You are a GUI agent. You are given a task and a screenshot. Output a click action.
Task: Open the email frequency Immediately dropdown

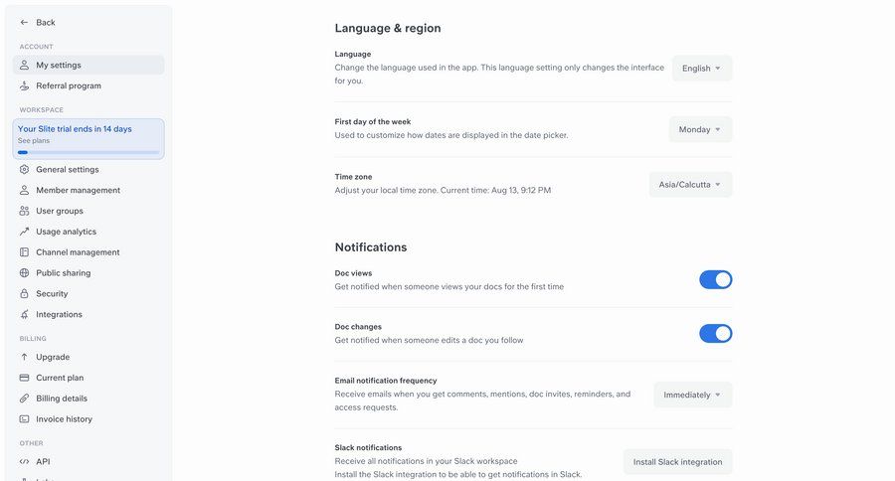click(692, 395)
